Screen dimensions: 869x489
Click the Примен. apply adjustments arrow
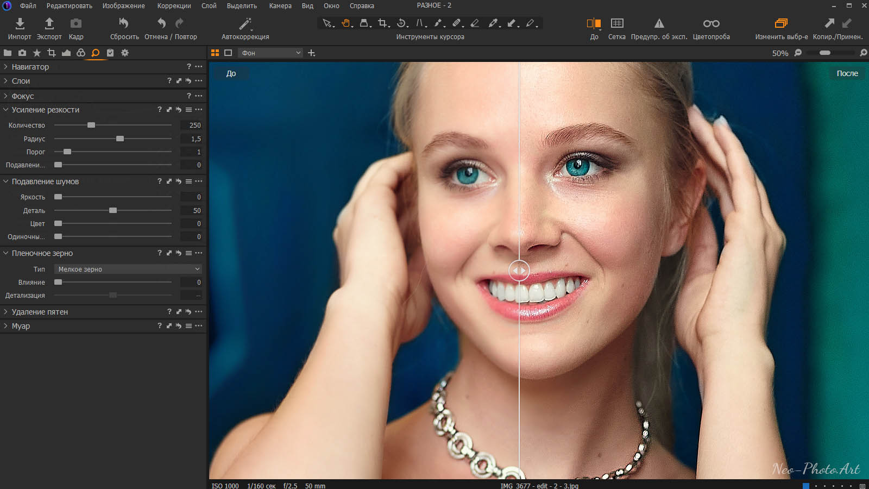point(847,23)
